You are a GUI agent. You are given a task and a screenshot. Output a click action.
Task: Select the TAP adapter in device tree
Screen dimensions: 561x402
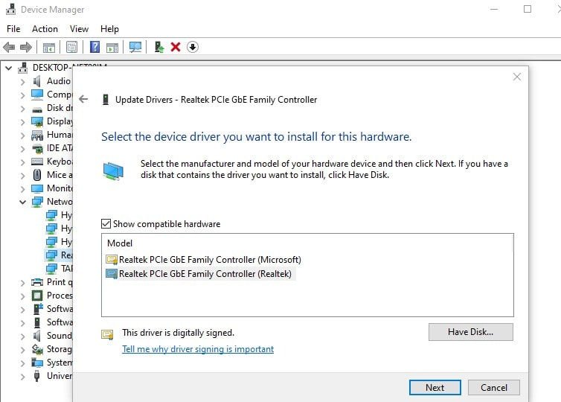click(60, 269)
